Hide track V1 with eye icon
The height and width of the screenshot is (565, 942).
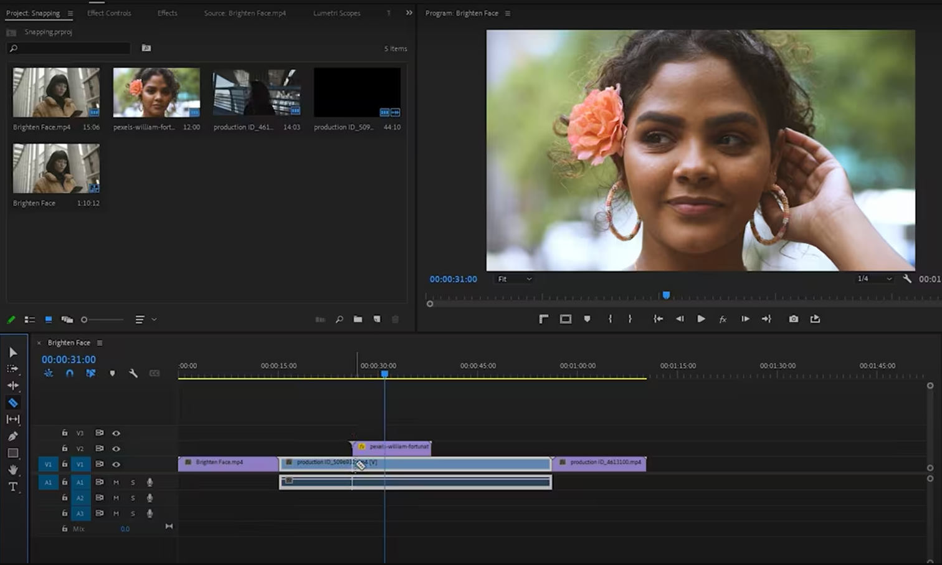click(116, 464)
